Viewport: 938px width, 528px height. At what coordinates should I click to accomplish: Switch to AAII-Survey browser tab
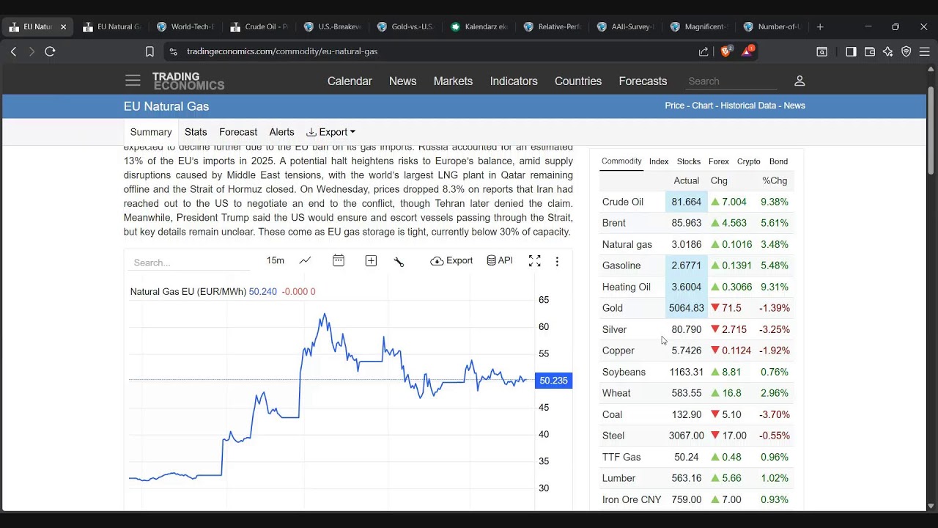coord(625,26)
